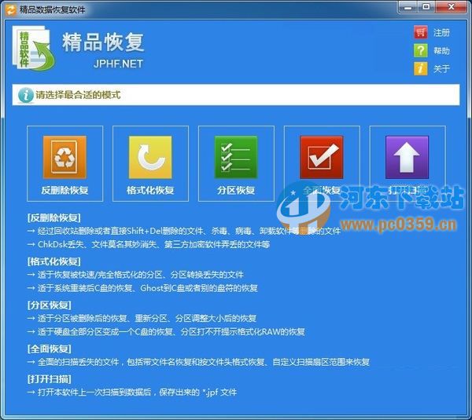Click the 提示格式化RAW description line
The width and height of the screenshot is (472, 420).
(x=166, y=331)
